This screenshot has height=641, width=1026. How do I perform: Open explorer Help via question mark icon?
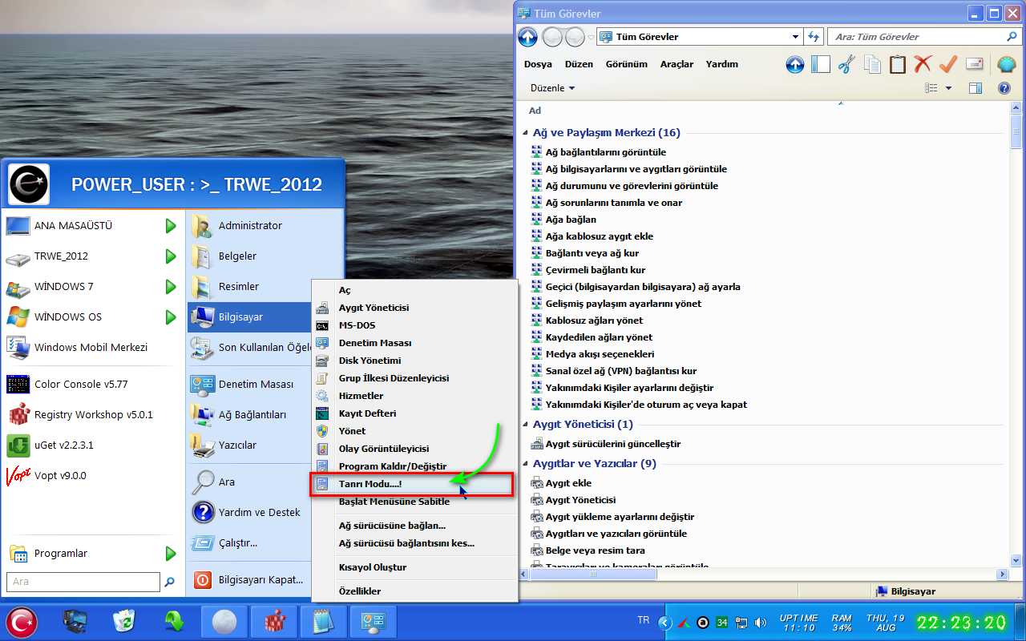(1004, 88)
